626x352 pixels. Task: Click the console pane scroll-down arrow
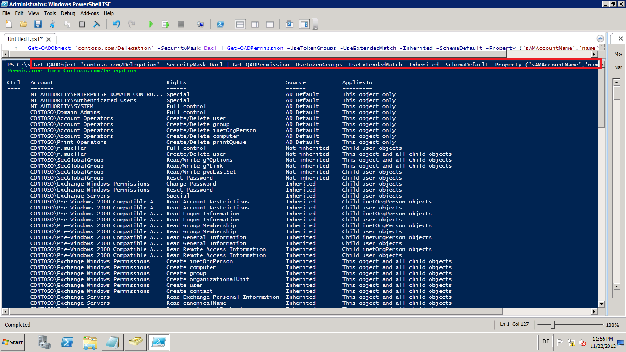click(602, 303)
